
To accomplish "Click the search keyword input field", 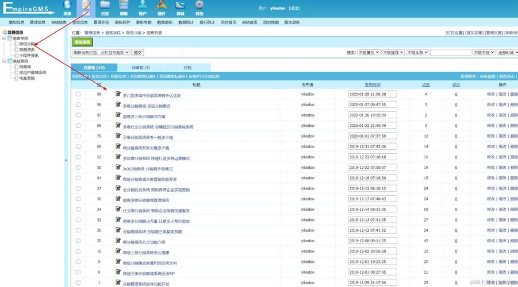I will click(450, 52).
